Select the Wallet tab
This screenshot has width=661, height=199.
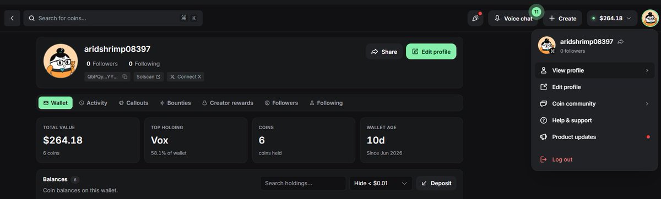(56, 103)
